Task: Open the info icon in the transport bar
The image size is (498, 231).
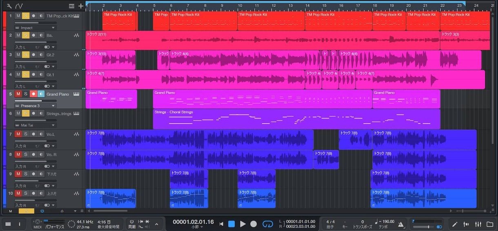Action: coord(19,224)
